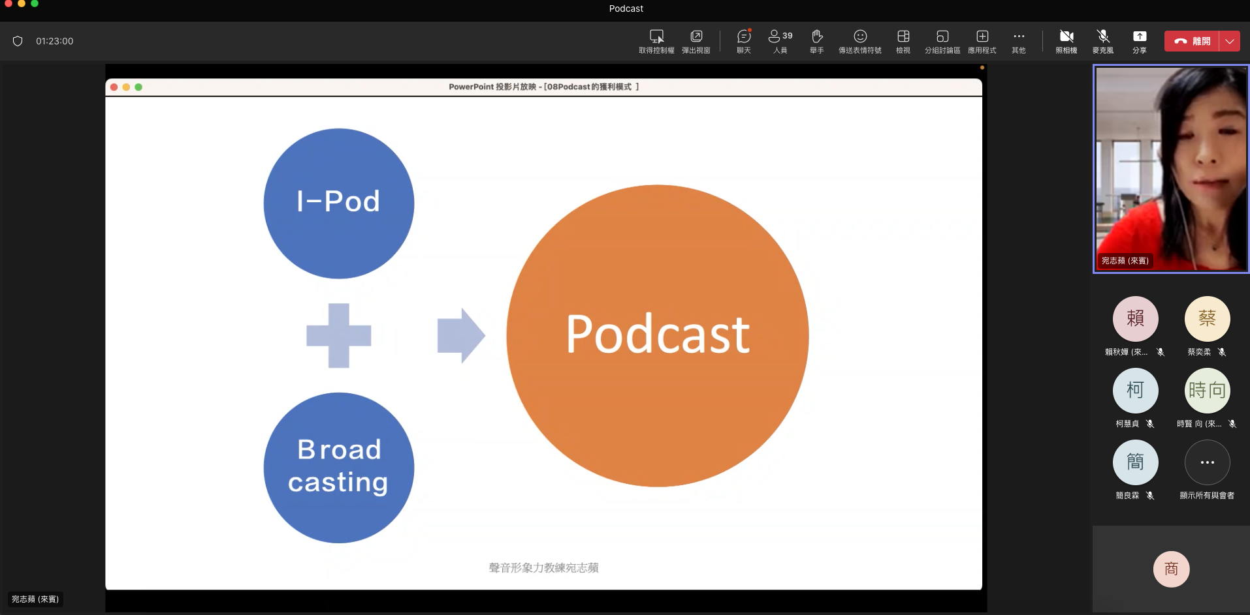Click the Broad casting circle on the slide
The width and height of the screenshot is (1250, 615).
(x=339, y=468)
